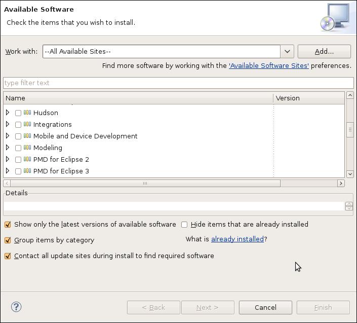Click the Mobile and Device Development category icon
Screen dimensions: 357x323
pos(27,135)
